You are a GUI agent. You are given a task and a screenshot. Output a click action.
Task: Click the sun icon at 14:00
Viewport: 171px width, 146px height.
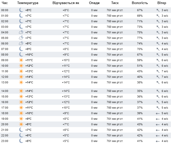[x=21, y=91]
